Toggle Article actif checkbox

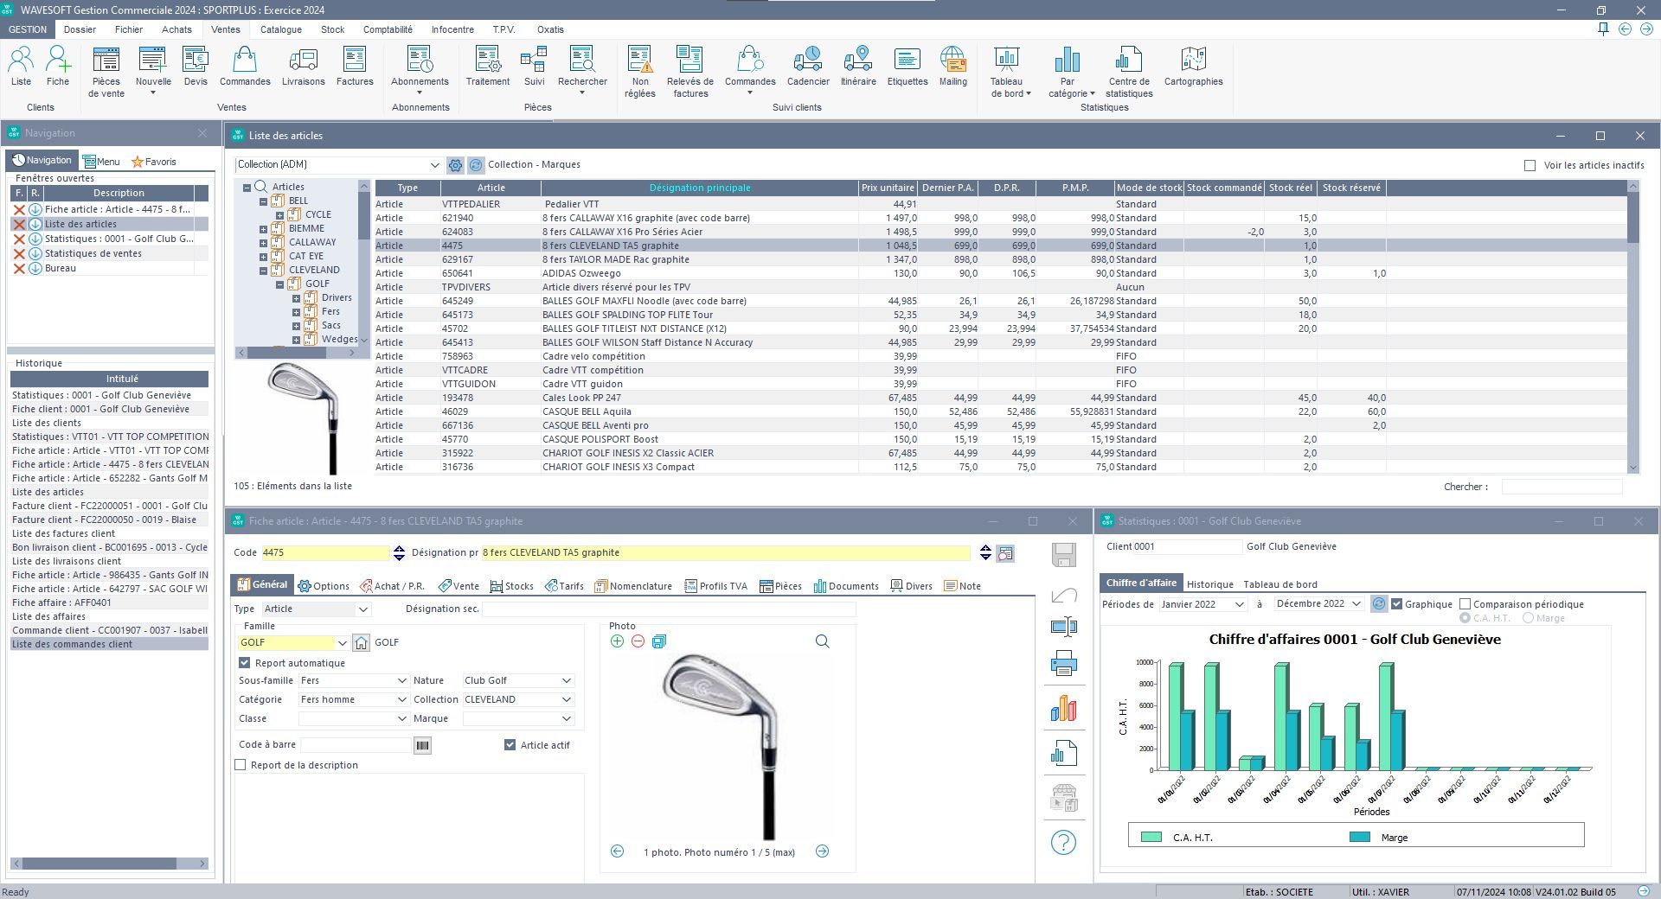coord(510,745)
